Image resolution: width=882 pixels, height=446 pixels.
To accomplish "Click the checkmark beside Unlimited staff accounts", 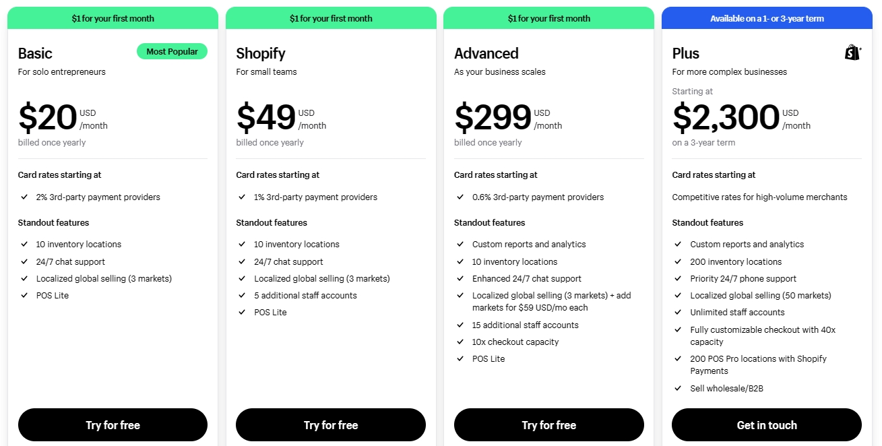I will (x=678, y=312).
